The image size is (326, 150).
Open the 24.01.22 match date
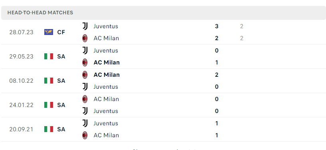click(x=21, y=105)
